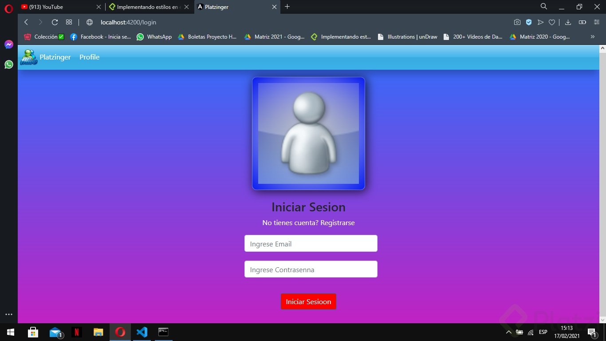Open the Windows notification center
Screen dimensions: 606x341
pyautogui.click(x=592, y=332)
